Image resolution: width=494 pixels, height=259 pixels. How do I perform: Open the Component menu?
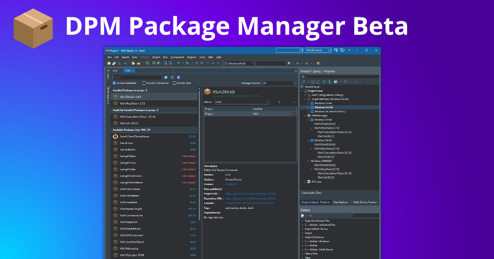coord(177,57)
